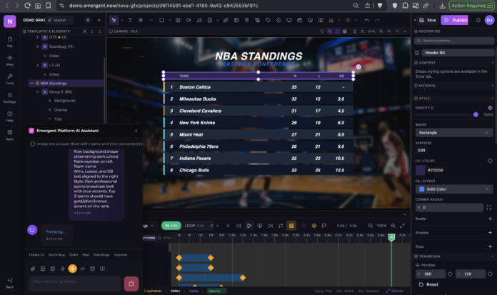Expand timeline to fullscreen
This screenshot has height=295, width=497.
pyautogui.click(x=402, y=226)
